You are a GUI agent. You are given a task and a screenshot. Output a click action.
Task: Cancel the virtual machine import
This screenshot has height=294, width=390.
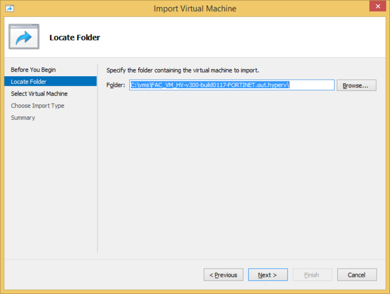(x=357, y=275)
